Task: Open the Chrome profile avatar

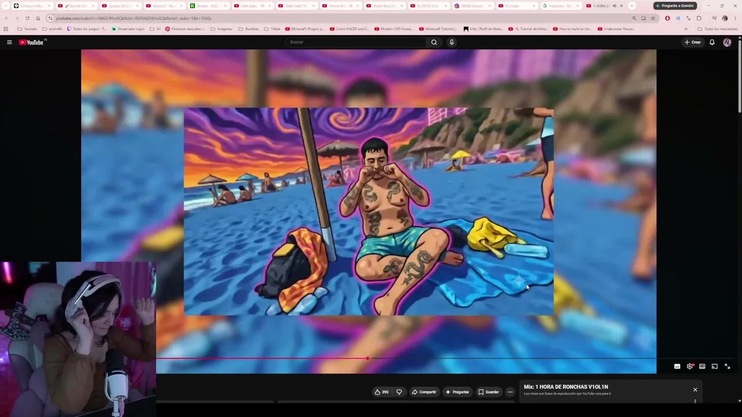Action: point(725,18)
